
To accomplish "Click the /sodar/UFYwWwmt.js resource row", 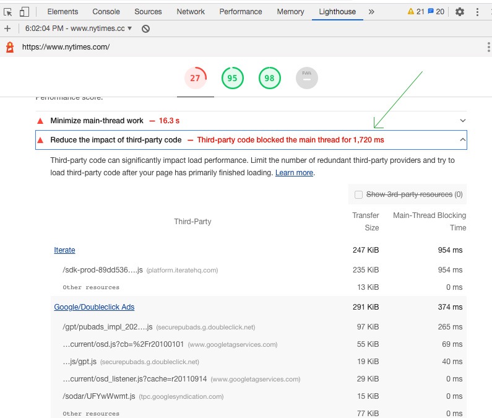I will tap(259, 396).
